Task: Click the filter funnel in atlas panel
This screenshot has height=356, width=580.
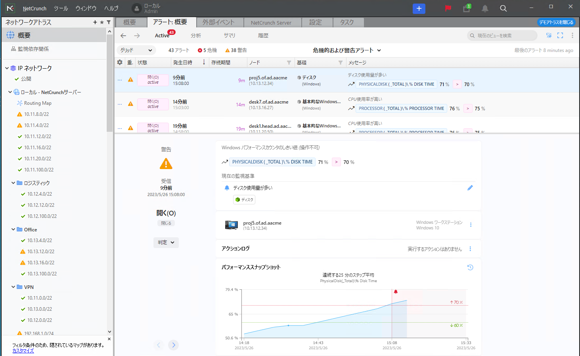Action: [x=109, y=22]
